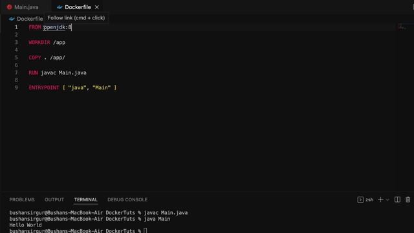Select the TERMINAL panel tab
The height and width of the screenshot is (233, 414).
coord(86,200)
